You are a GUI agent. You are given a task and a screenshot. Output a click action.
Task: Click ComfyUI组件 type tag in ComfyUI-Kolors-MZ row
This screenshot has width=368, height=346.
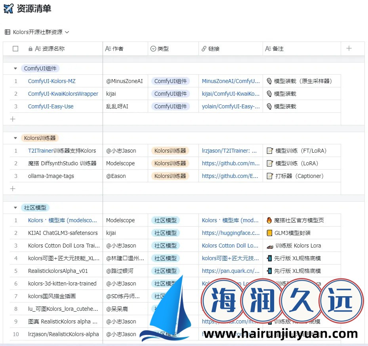pyautogui.click(x=170, y=81)
